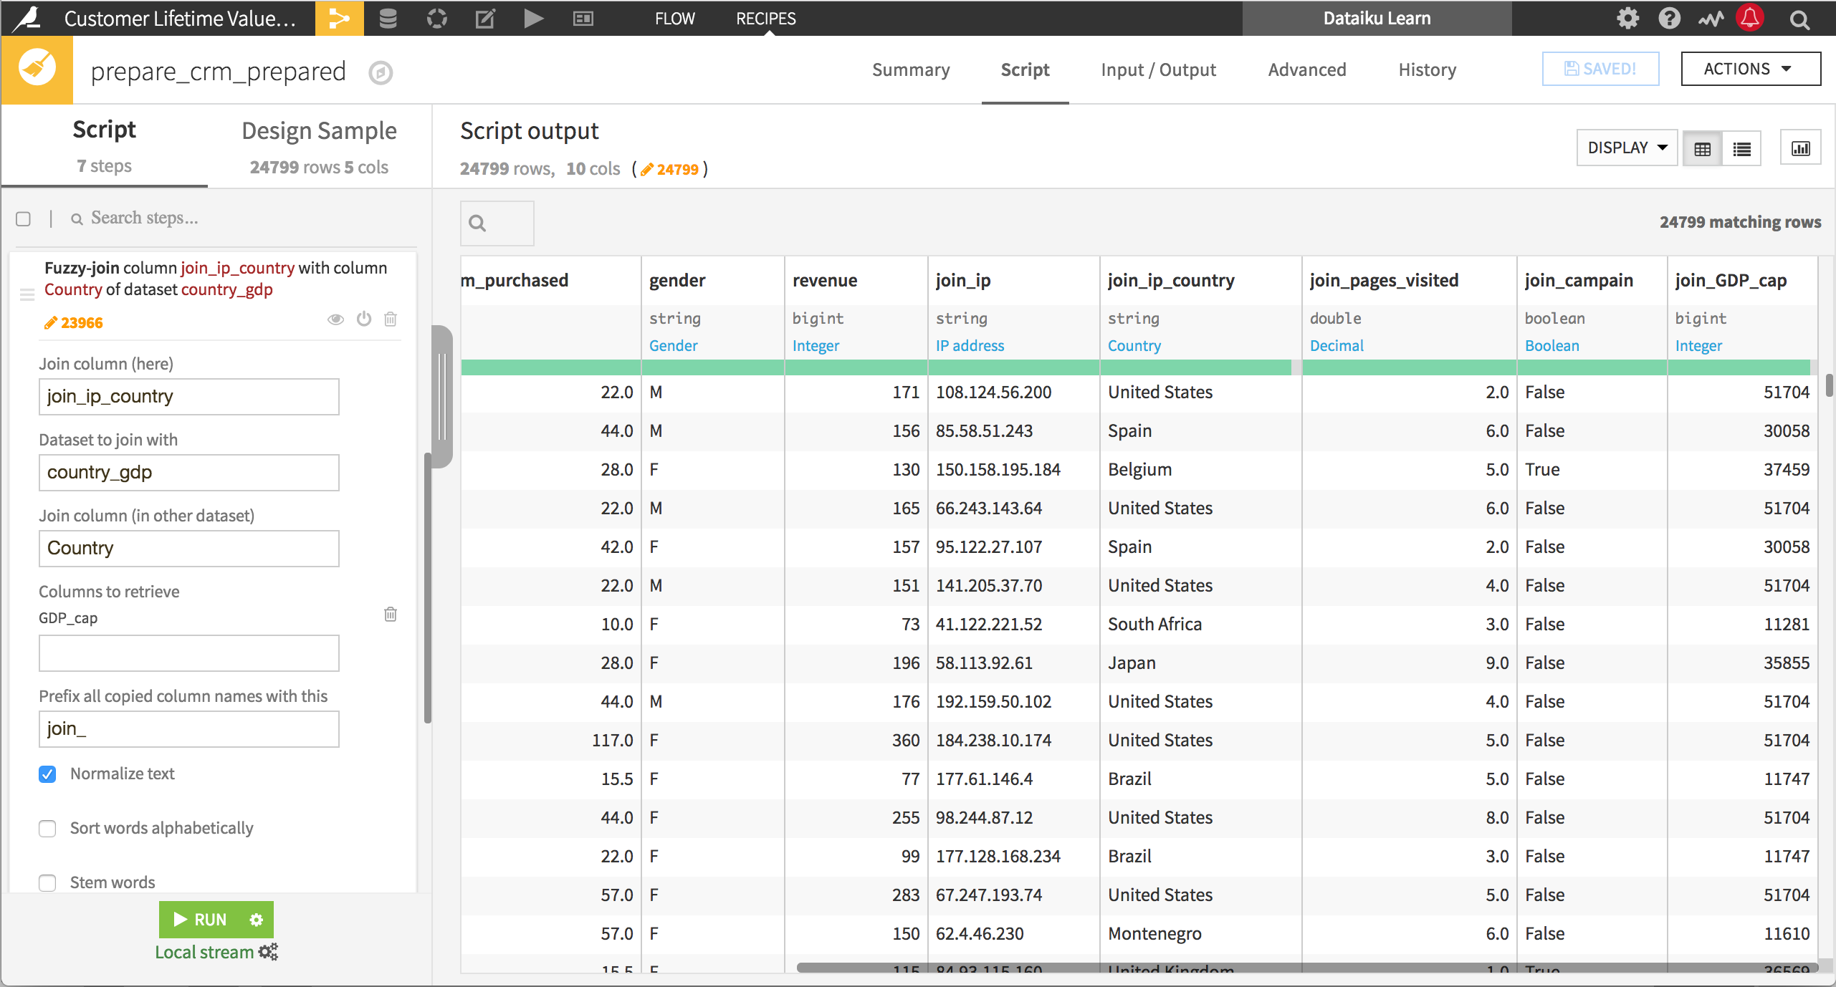The image size is (1836, 987).
Task: Switch to Design Sample panel tab
Action: [x=319, y=148]
